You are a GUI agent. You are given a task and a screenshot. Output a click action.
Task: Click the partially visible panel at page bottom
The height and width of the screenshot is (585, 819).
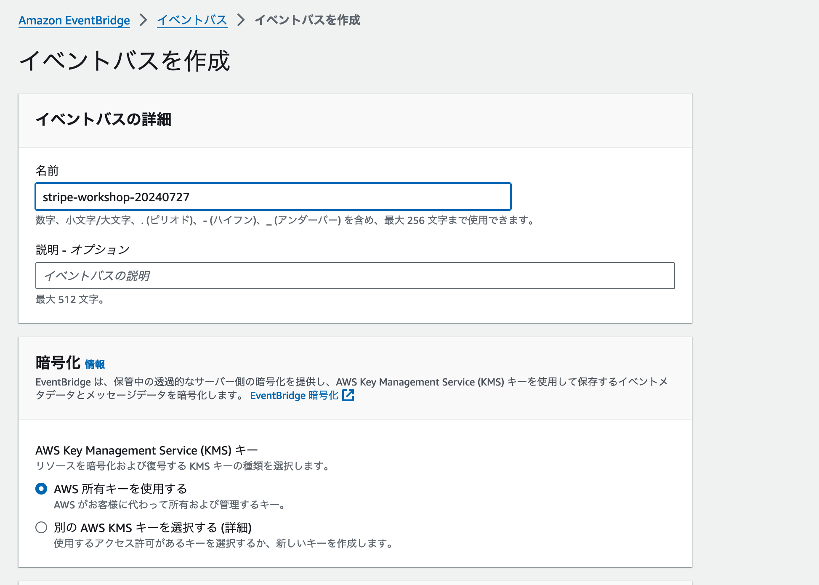click(x=355, y=582)
